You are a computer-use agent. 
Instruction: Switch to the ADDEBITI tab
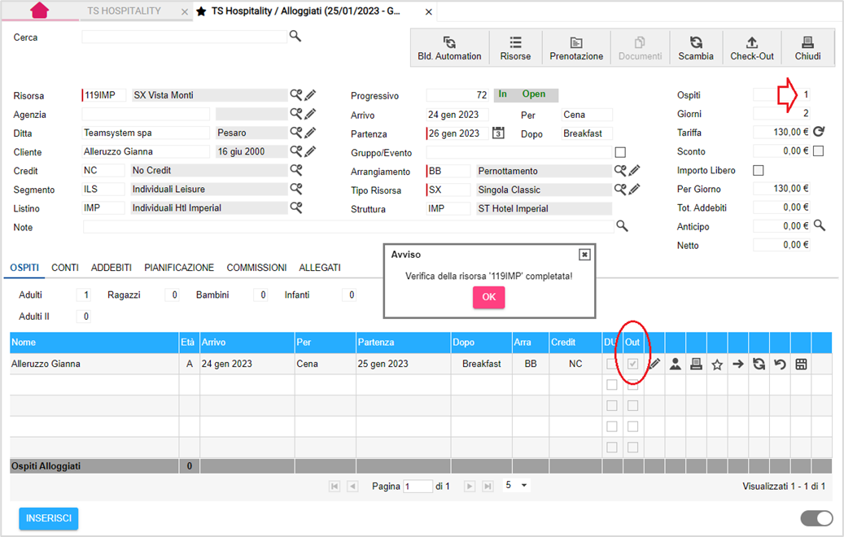click(x=112, y=268)
